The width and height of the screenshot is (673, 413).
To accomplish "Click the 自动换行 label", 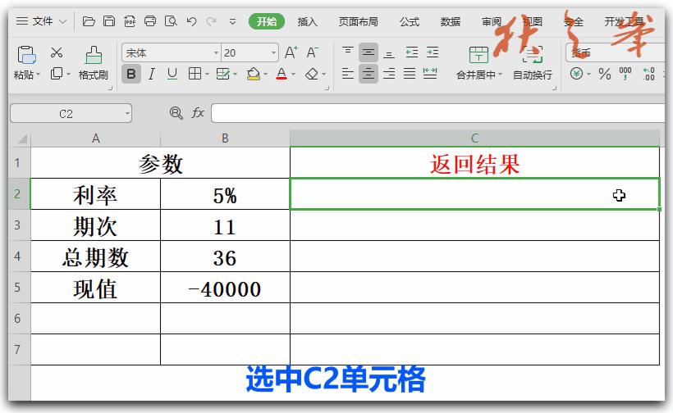I will 533,75.
